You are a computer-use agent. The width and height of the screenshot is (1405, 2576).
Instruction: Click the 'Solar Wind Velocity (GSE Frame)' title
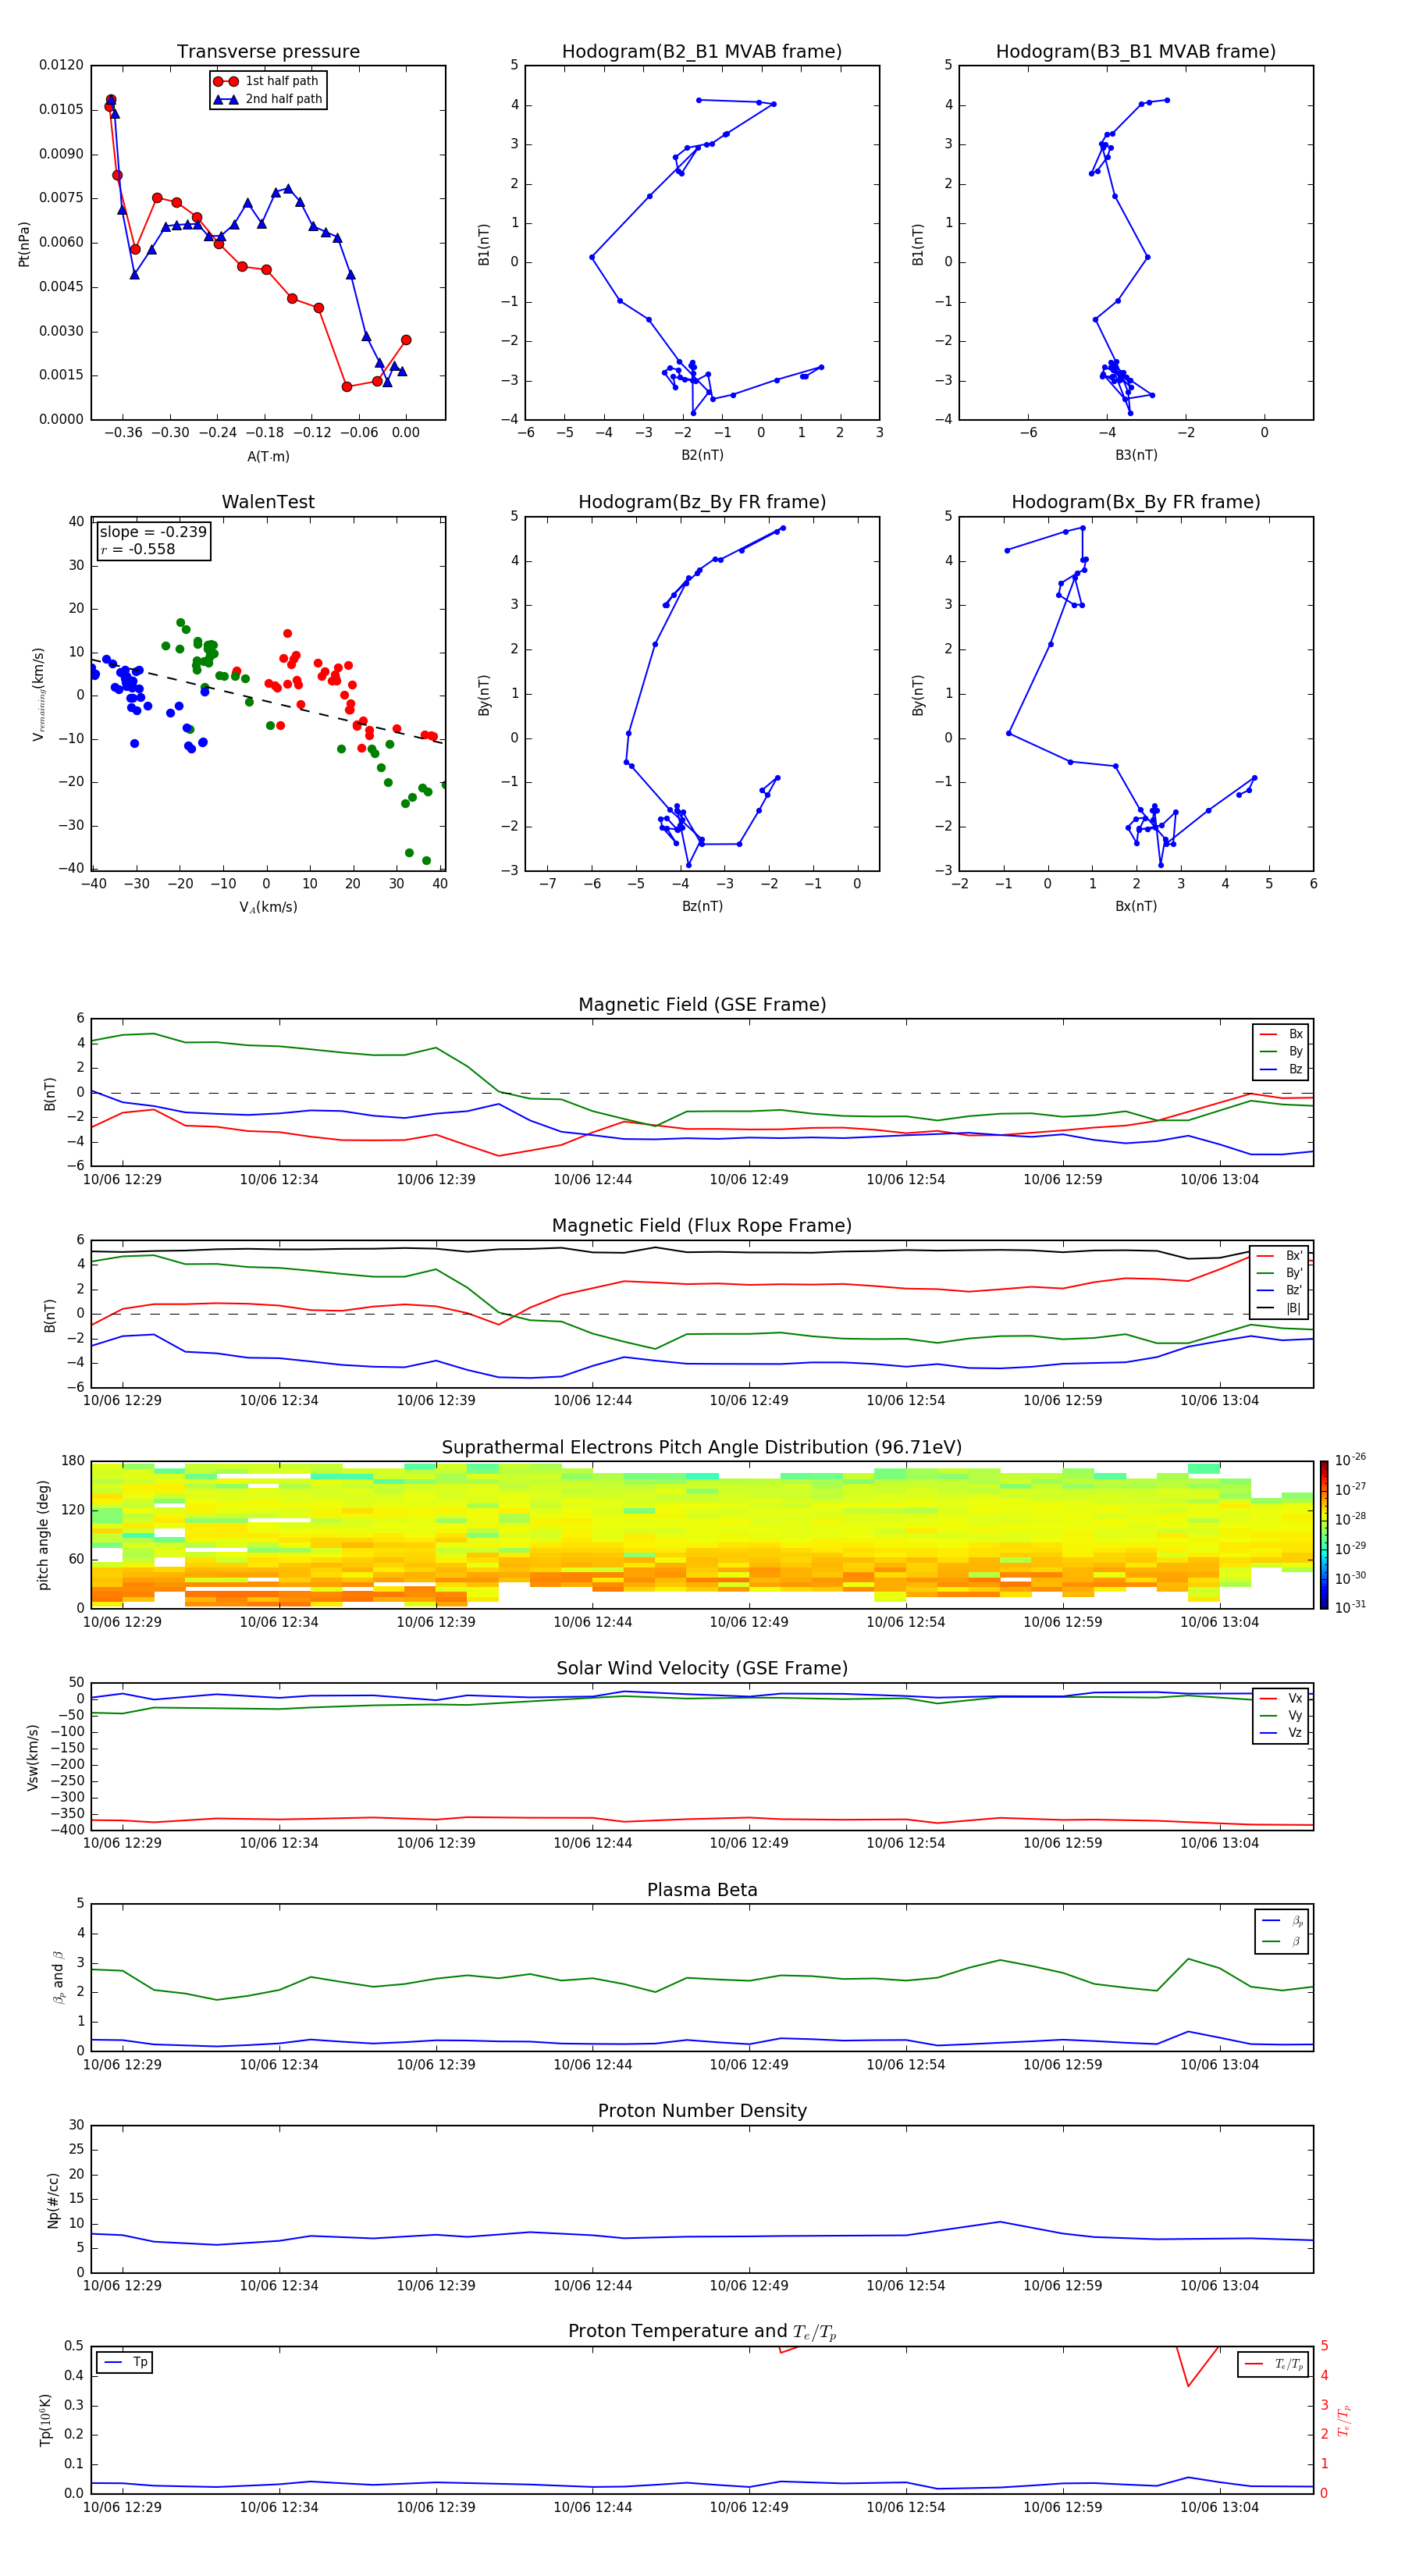pyautogui.click(x=702, y=1669)
